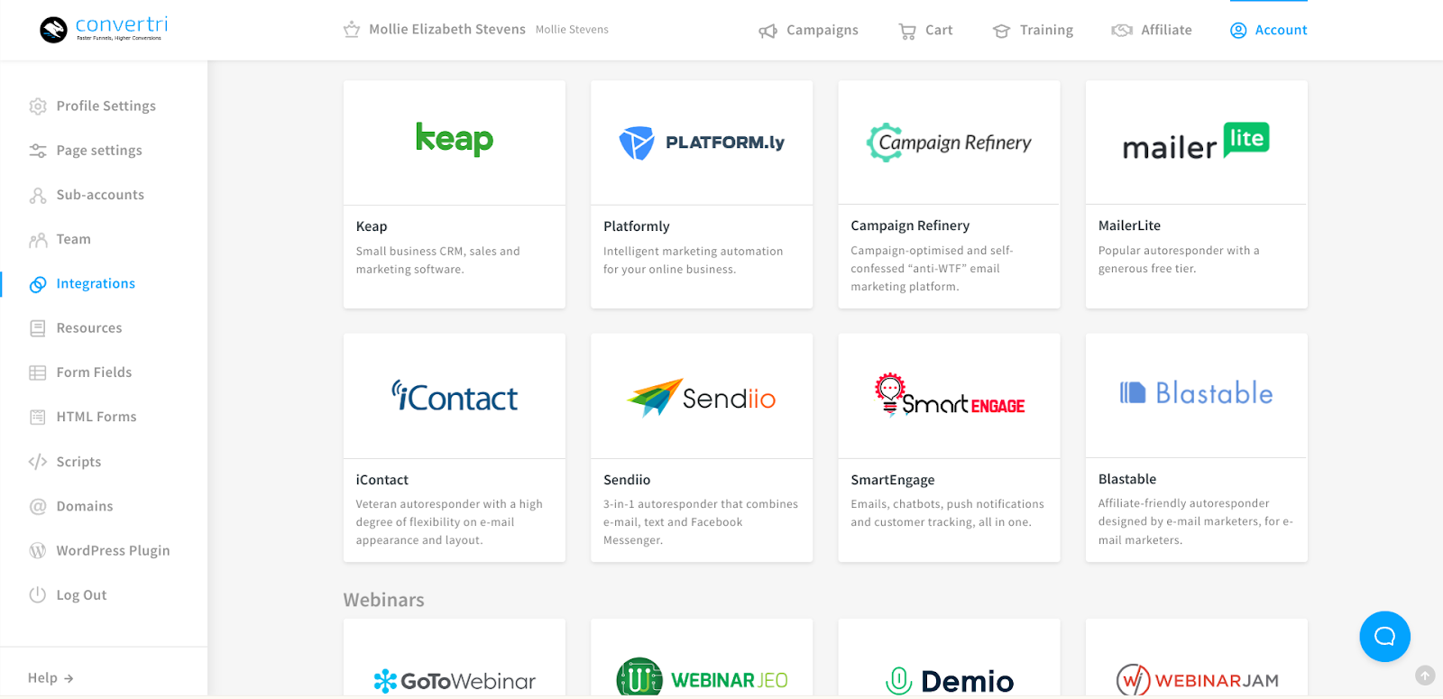Select the Keap integration card
Viewport: 1443px width, 699px height.
click(455, 194)
